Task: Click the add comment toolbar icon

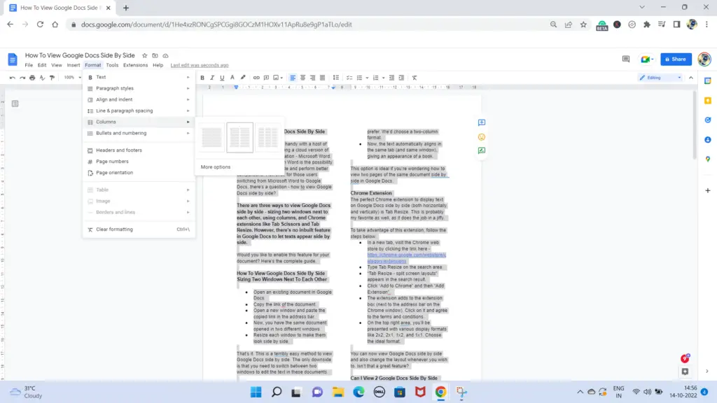Action: [266, 78]
